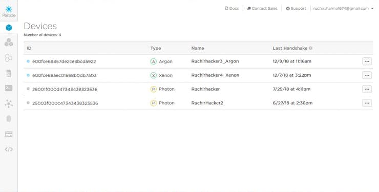Click handshake time 12/7/18 at 3:22pm
Image resolution: width=379 pixels, height=192 pixels.
point(292,75)
